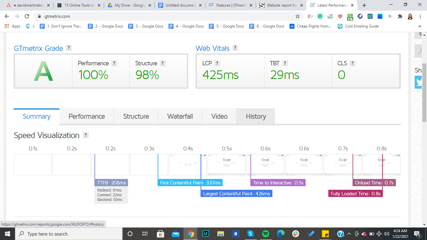
Task: Switch to Website report browser tab
Action: [281, 5]
